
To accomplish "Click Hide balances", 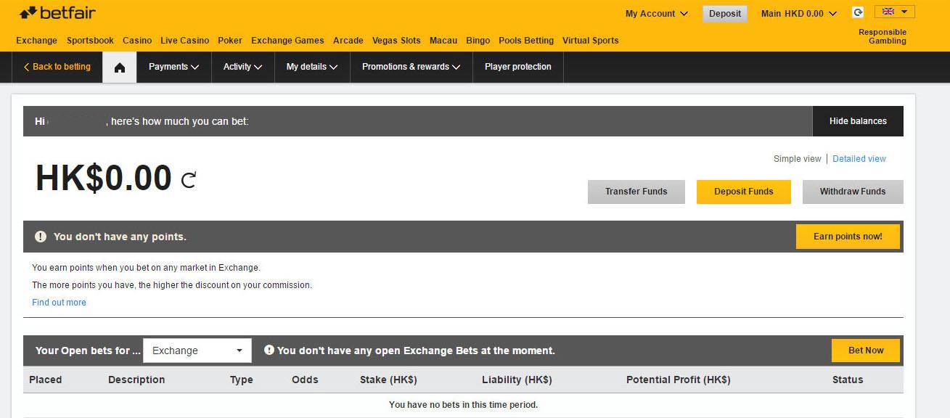I will pos(858,121).
